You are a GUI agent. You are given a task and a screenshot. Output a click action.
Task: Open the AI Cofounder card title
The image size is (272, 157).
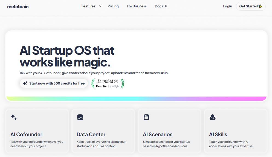(x=26, y=135)
